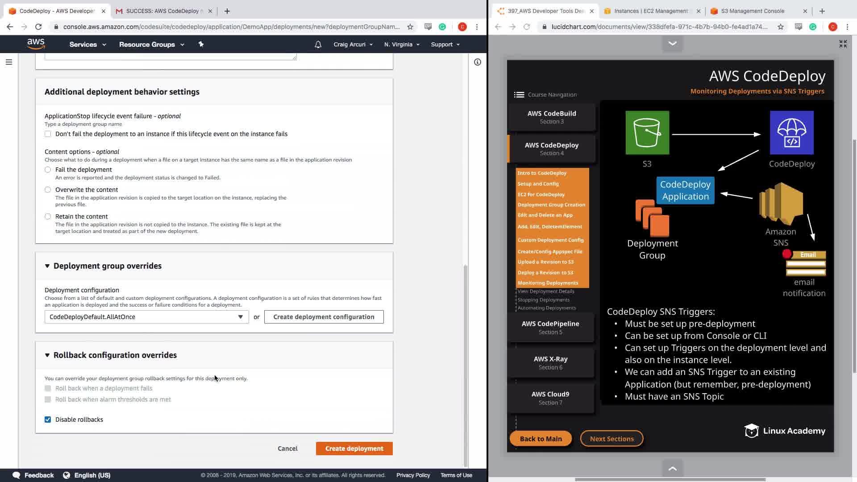Viewport: 857px width, 482px height.
Task: Click the CodeDeploy parachute icon
Action: (x=791, y=133)
